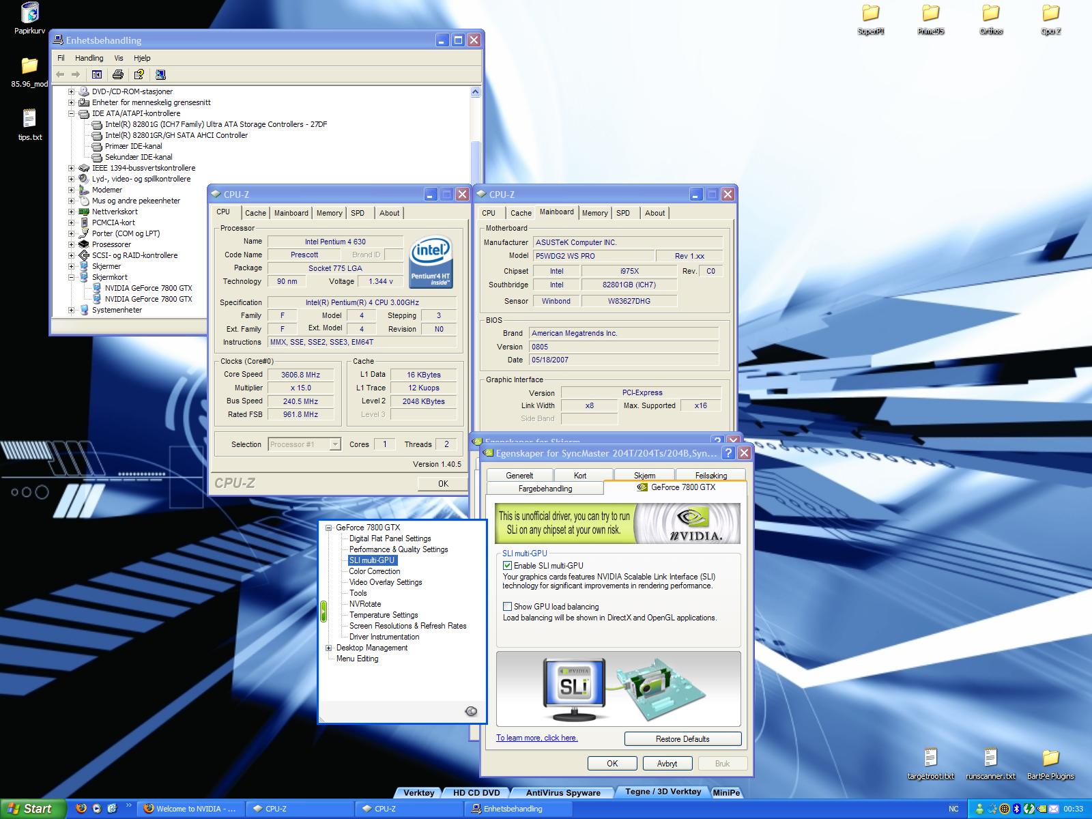Viewport: 1092px width, 819px height.
Task: Select NVRotate in NVIDIA menu
Action: pyautogui.click(x=365, y=604)
